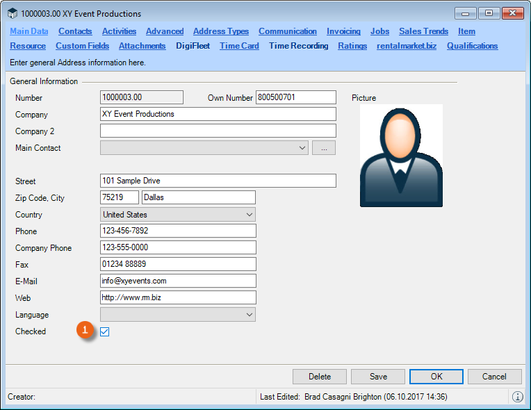Screen dimensions: 531x410
Task: Open the Invoicing tab
Action: point(343,31)
